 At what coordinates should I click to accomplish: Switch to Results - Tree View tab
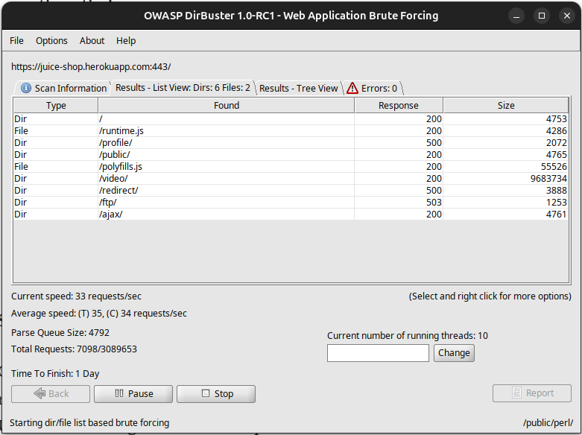coord(298,88)
